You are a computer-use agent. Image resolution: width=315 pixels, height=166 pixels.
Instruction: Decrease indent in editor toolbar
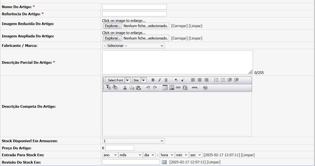230,80
